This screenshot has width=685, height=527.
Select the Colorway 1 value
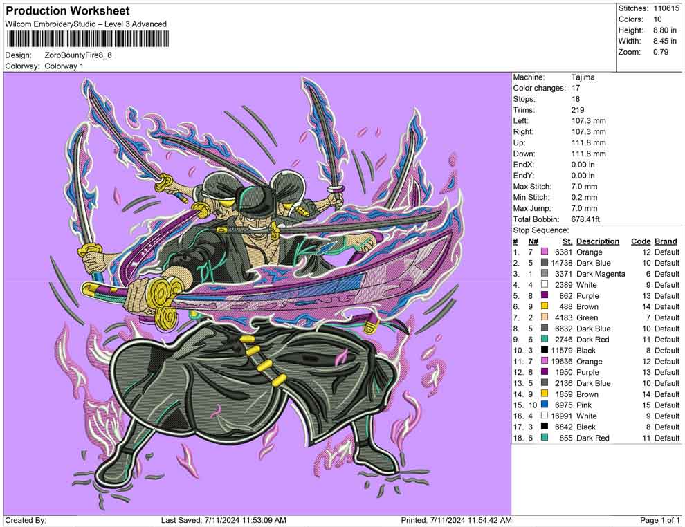[x=64, y=66]
